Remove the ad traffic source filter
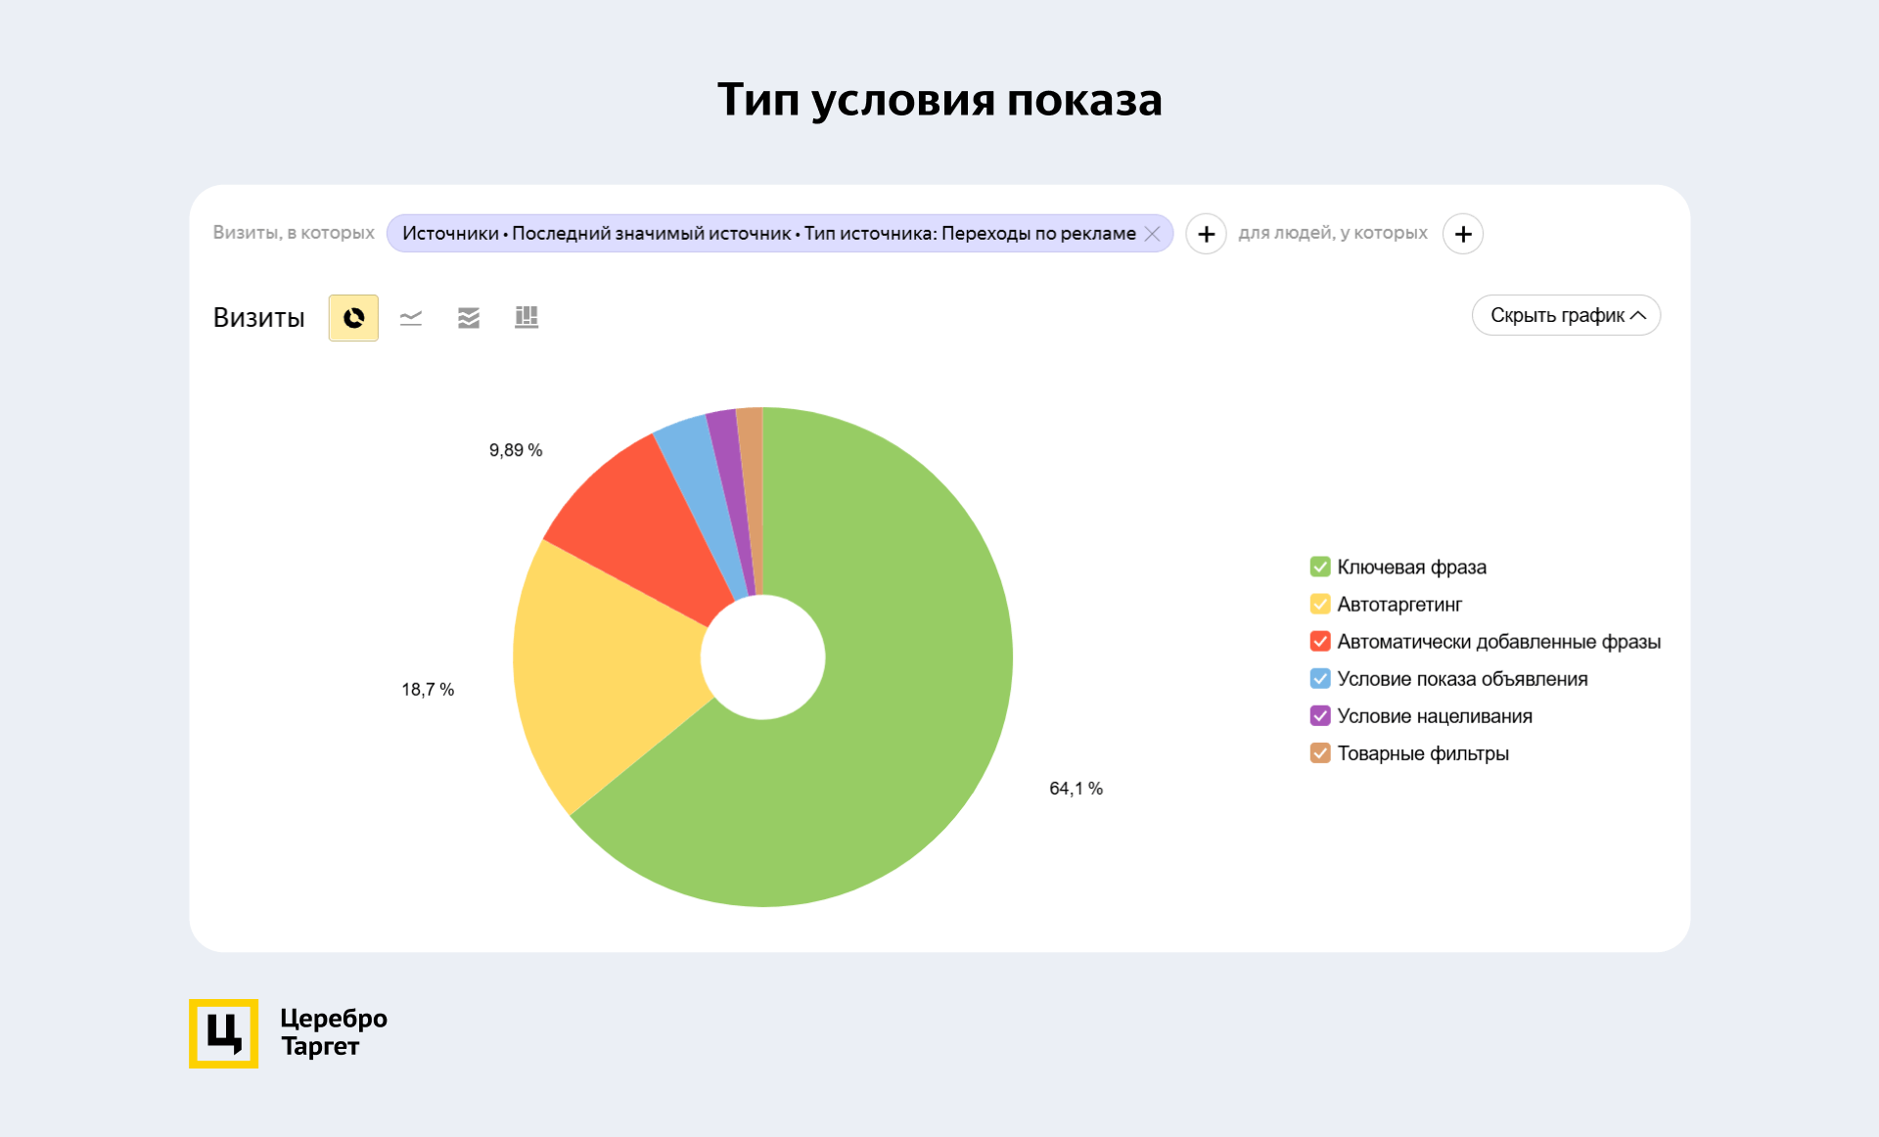Screen dimensions: 1879x1137 1153,234
